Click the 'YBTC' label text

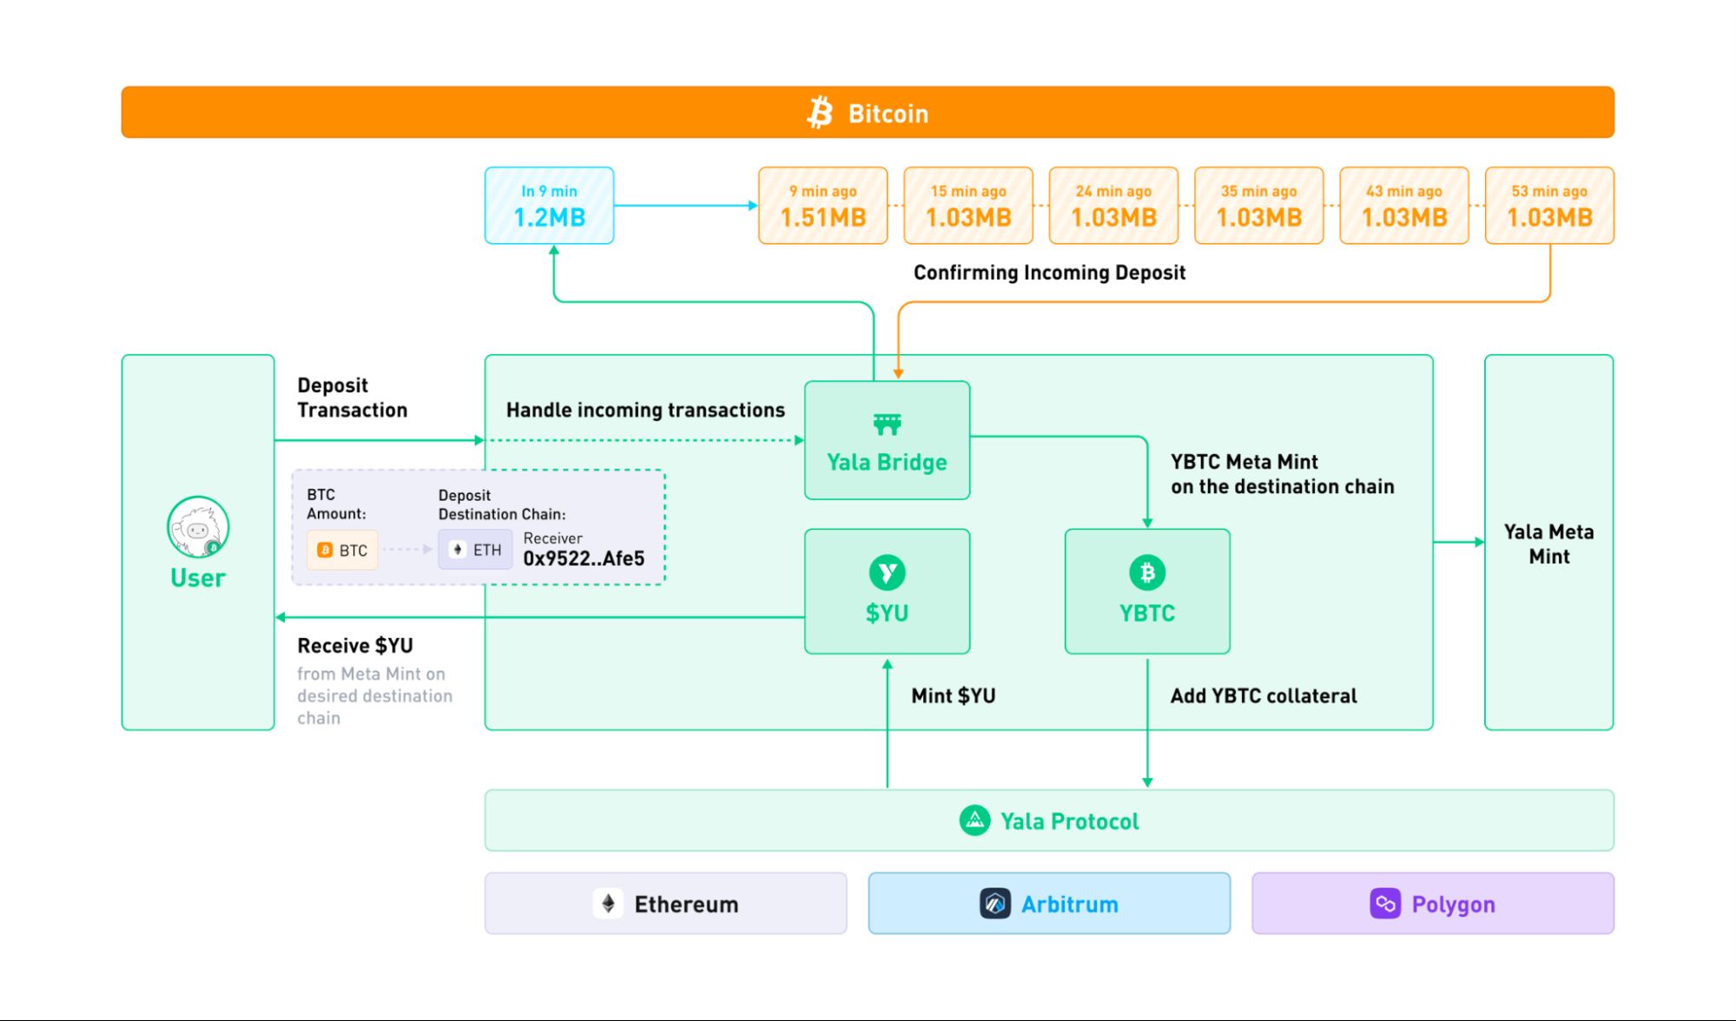[x=1147, y=613]
